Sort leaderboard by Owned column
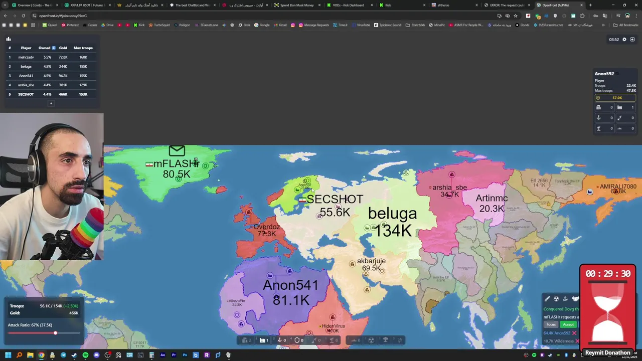Image resolution: width=642 pixels, height=361 pixels. (47, 48)
